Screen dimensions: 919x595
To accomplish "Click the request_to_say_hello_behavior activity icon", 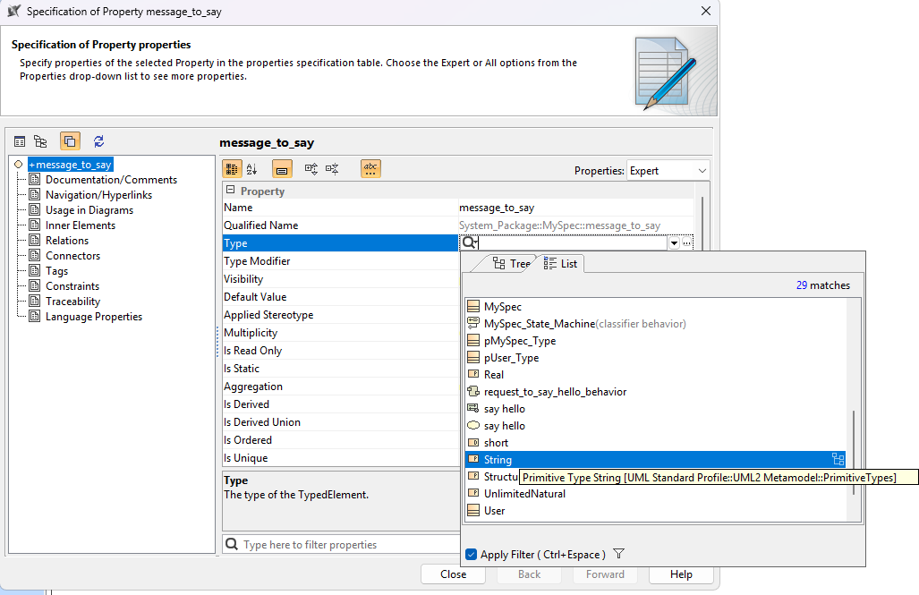I will 473,391.
